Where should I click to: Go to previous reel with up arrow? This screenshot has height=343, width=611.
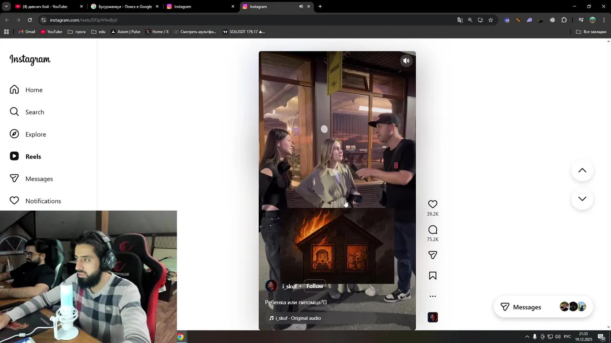pos(582,171)
